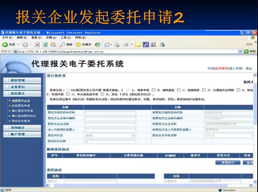This screenshot has width=258, height=192.
Task: Select 确认追加委托协议 in sidebar
Action: tap(24, 116)
